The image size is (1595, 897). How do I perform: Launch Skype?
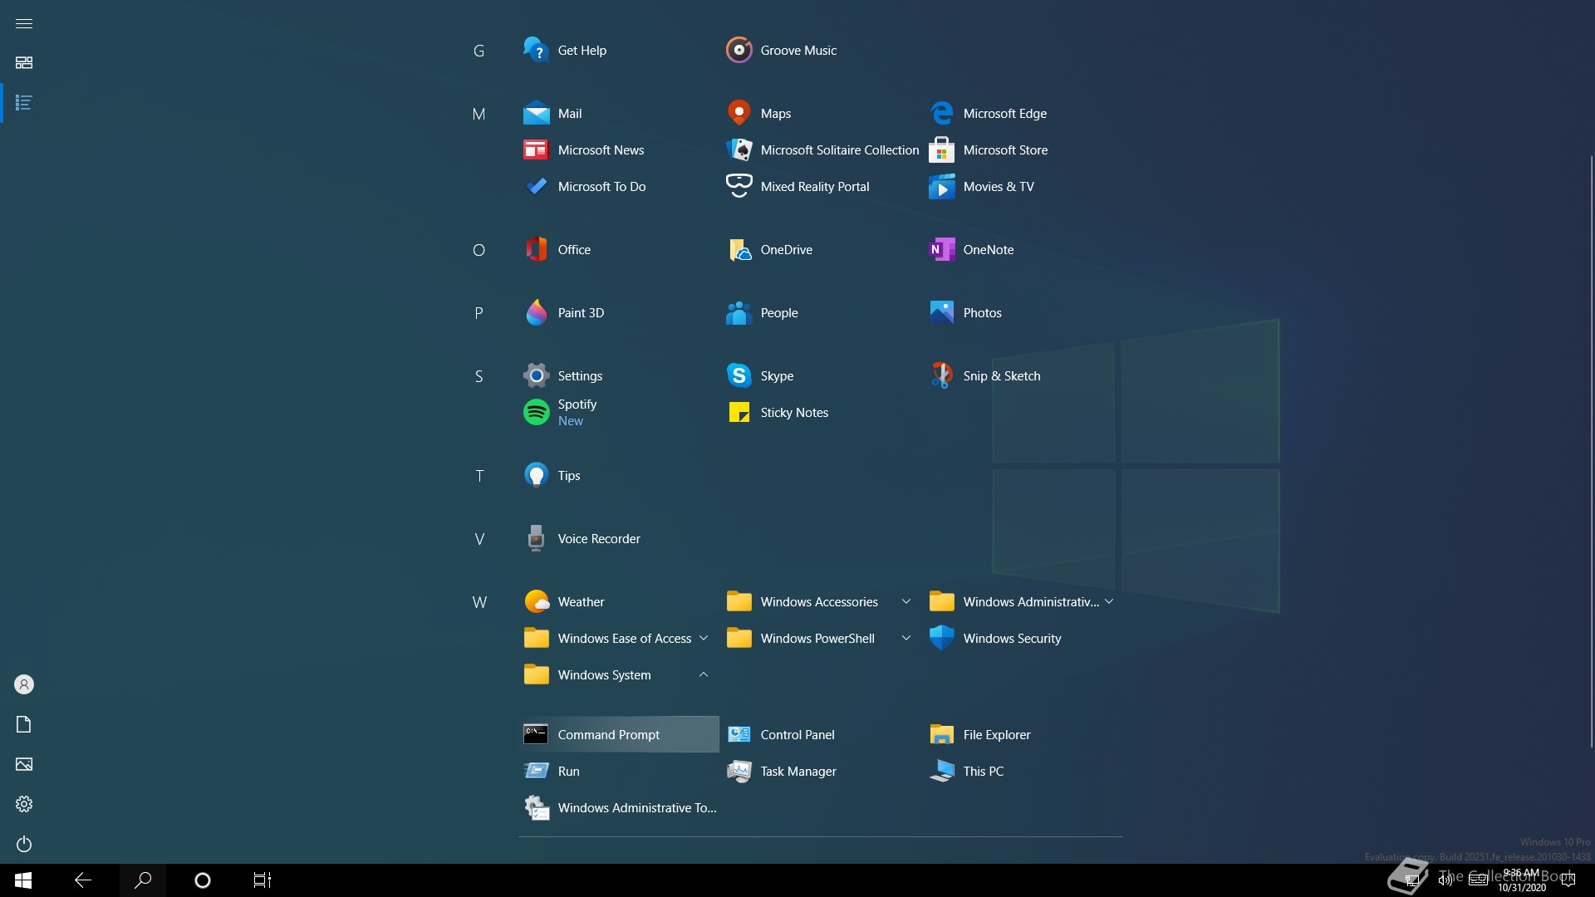point(821,375)
